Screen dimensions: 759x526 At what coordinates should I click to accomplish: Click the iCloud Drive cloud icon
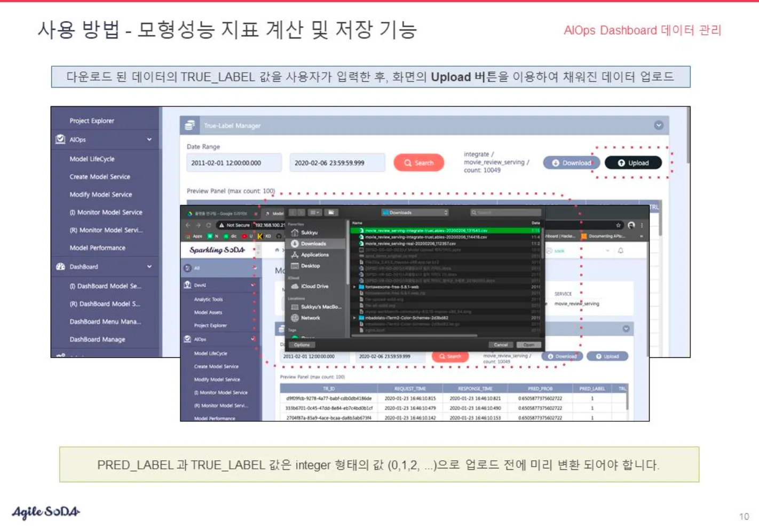click(295, 286)
